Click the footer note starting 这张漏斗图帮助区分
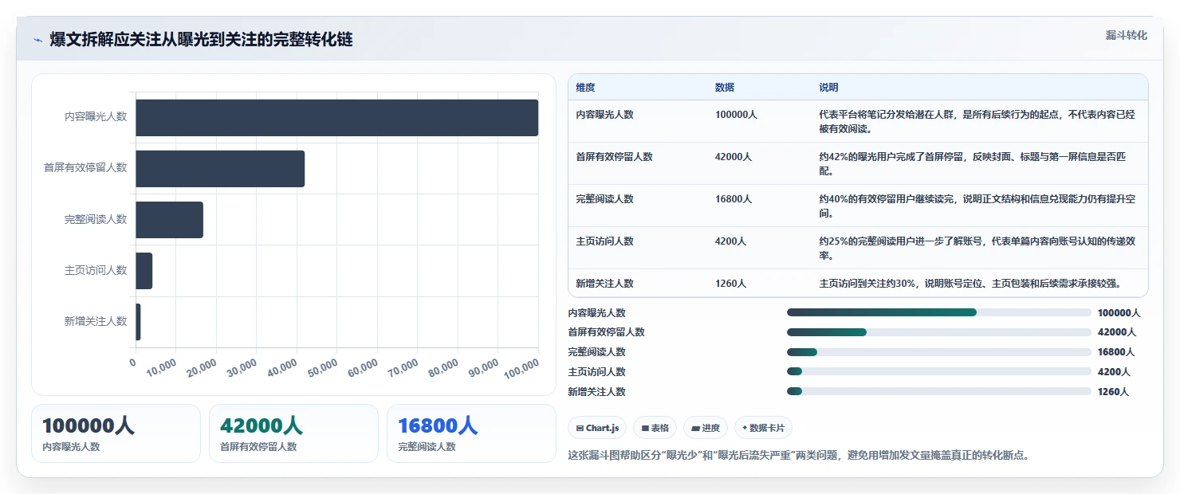The height and width of the screenshot is (494, 1180). coord(798,456)
